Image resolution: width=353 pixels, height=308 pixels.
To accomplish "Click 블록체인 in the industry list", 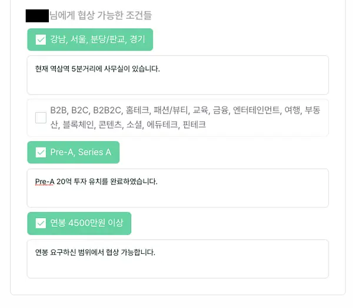I will [x=79, y=125].
